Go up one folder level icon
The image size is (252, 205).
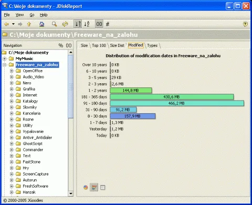click(x=29, y=24)
